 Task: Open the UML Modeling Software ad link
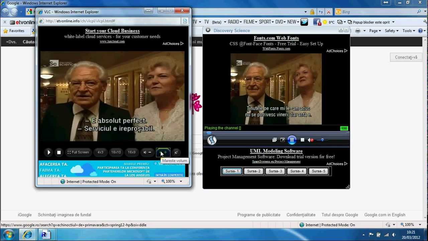point(276,151)
